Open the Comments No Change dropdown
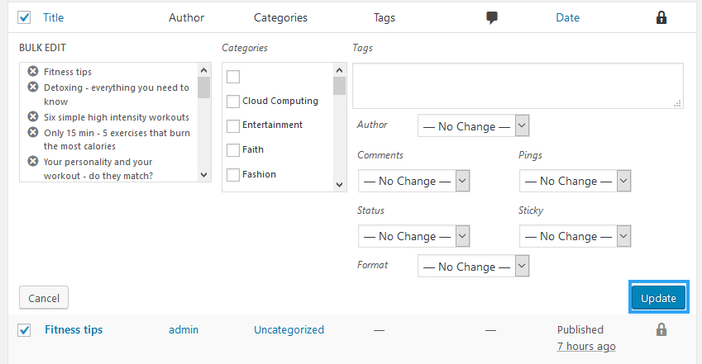This screenshot has height=364, width=702. coord(413,181)
